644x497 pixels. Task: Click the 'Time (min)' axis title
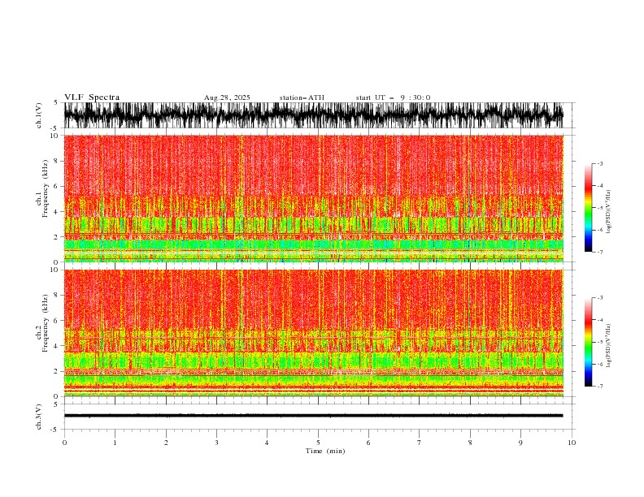click(x=325, y=451)
